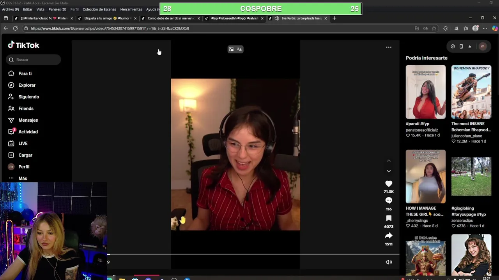Open penatorresofficial2's profile link
The height and width of the screenshot is (280, 499).
click(422, 130)
